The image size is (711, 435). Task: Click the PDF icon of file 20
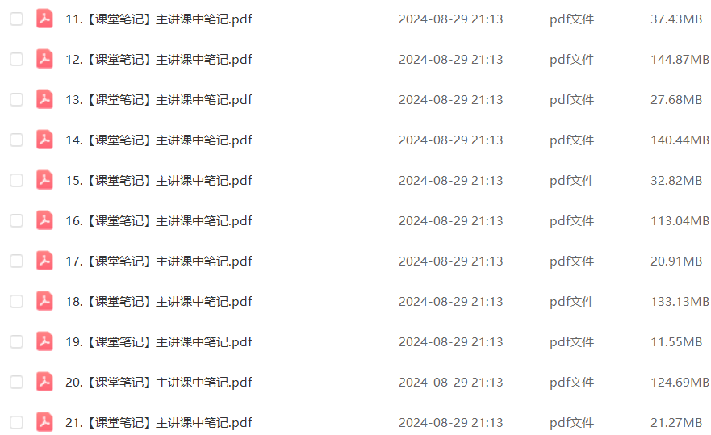point(44,382)
